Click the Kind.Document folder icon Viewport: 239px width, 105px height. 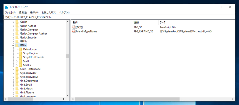(x=17, y=81)
